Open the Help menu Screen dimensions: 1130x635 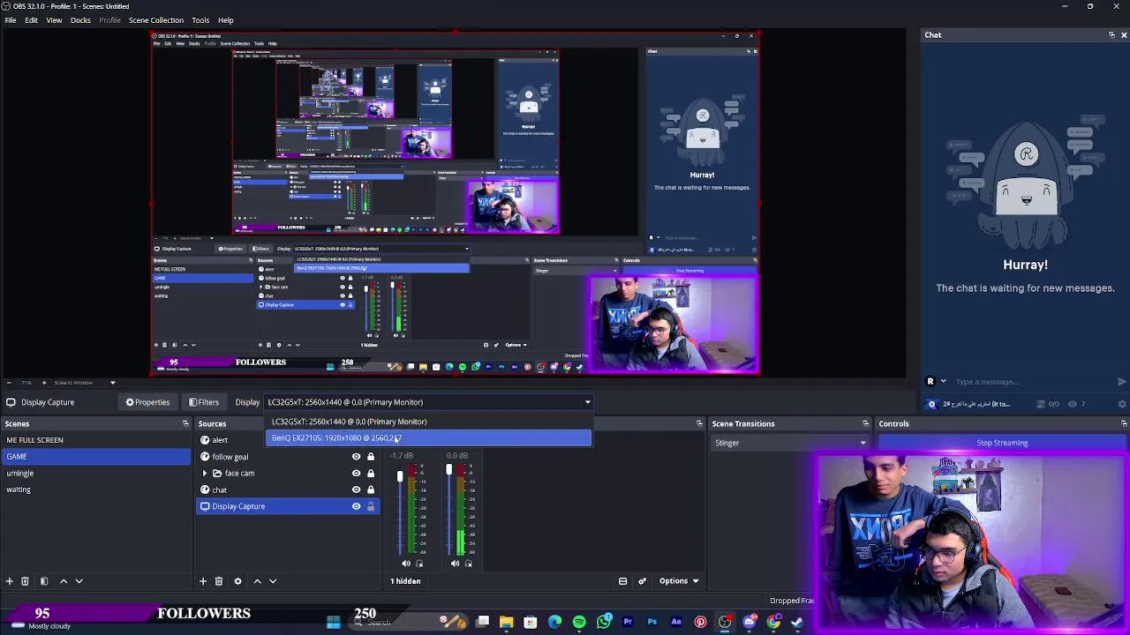(x=226, y=20)
